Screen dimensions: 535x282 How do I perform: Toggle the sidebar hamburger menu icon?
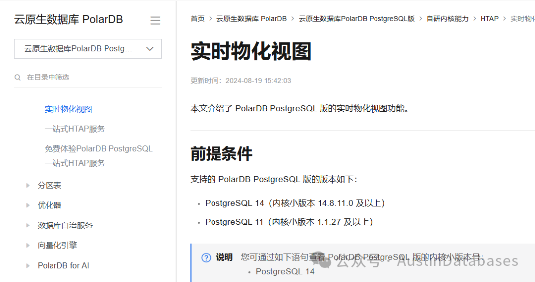click(155, 20)
